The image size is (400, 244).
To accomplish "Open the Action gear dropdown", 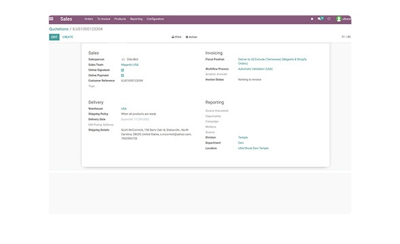I will (x=191, y=37).
